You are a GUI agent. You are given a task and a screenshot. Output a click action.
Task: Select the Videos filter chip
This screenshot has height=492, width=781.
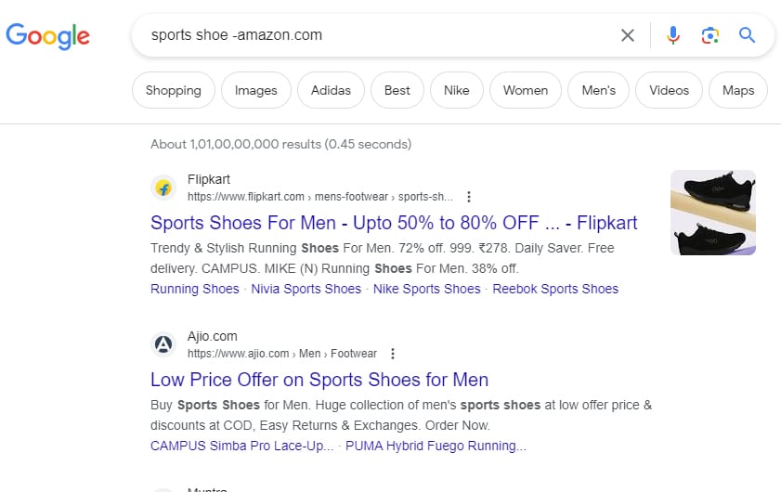[x=669, y=90]
